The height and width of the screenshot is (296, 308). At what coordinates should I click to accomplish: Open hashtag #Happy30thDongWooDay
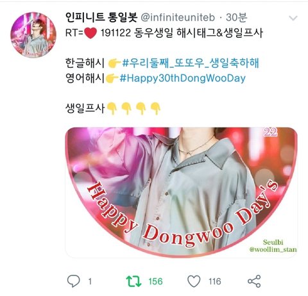coord(182,78)
